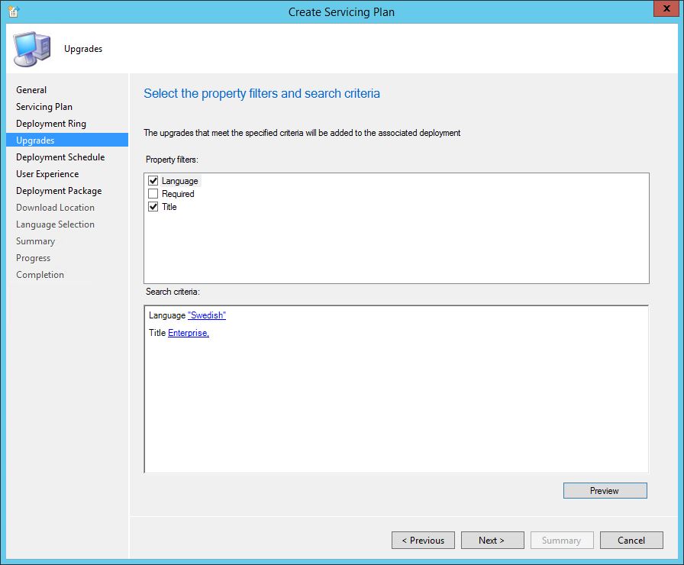
Task: Edit the Enterprise title criteria link
Action: [x=188, y=333]
